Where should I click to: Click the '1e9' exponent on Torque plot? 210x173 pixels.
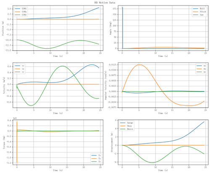pos(15,118)
